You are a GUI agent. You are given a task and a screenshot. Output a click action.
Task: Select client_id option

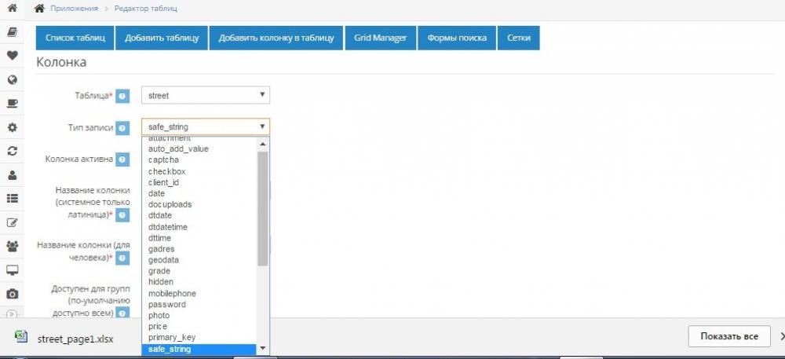(x=199, y=182)
